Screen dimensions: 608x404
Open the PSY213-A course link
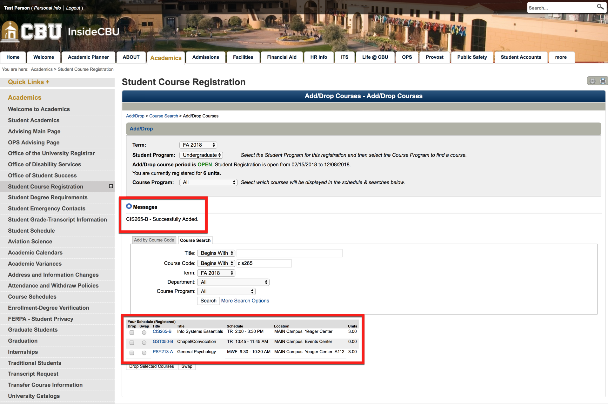(x=163, y=352)
